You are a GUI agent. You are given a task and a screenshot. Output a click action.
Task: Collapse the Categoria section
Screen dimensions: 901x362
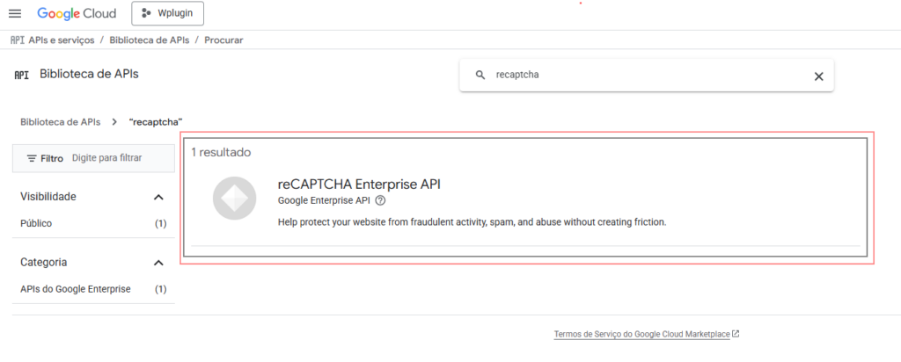coord(159,263)
